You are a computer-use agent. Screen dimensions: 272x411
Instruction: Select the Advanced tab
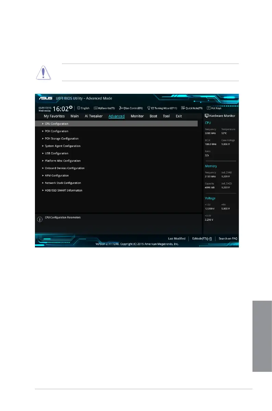point(116,116)
